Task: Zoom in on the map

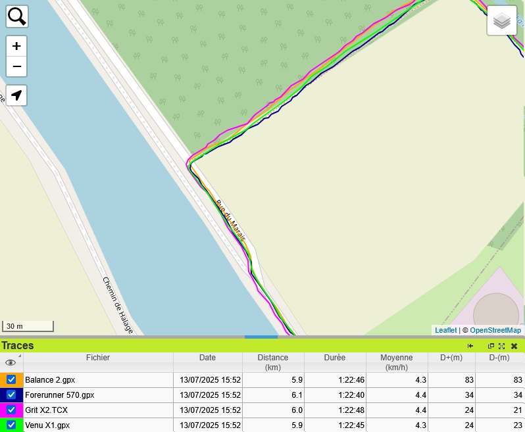Action: [x=16, y=46]
